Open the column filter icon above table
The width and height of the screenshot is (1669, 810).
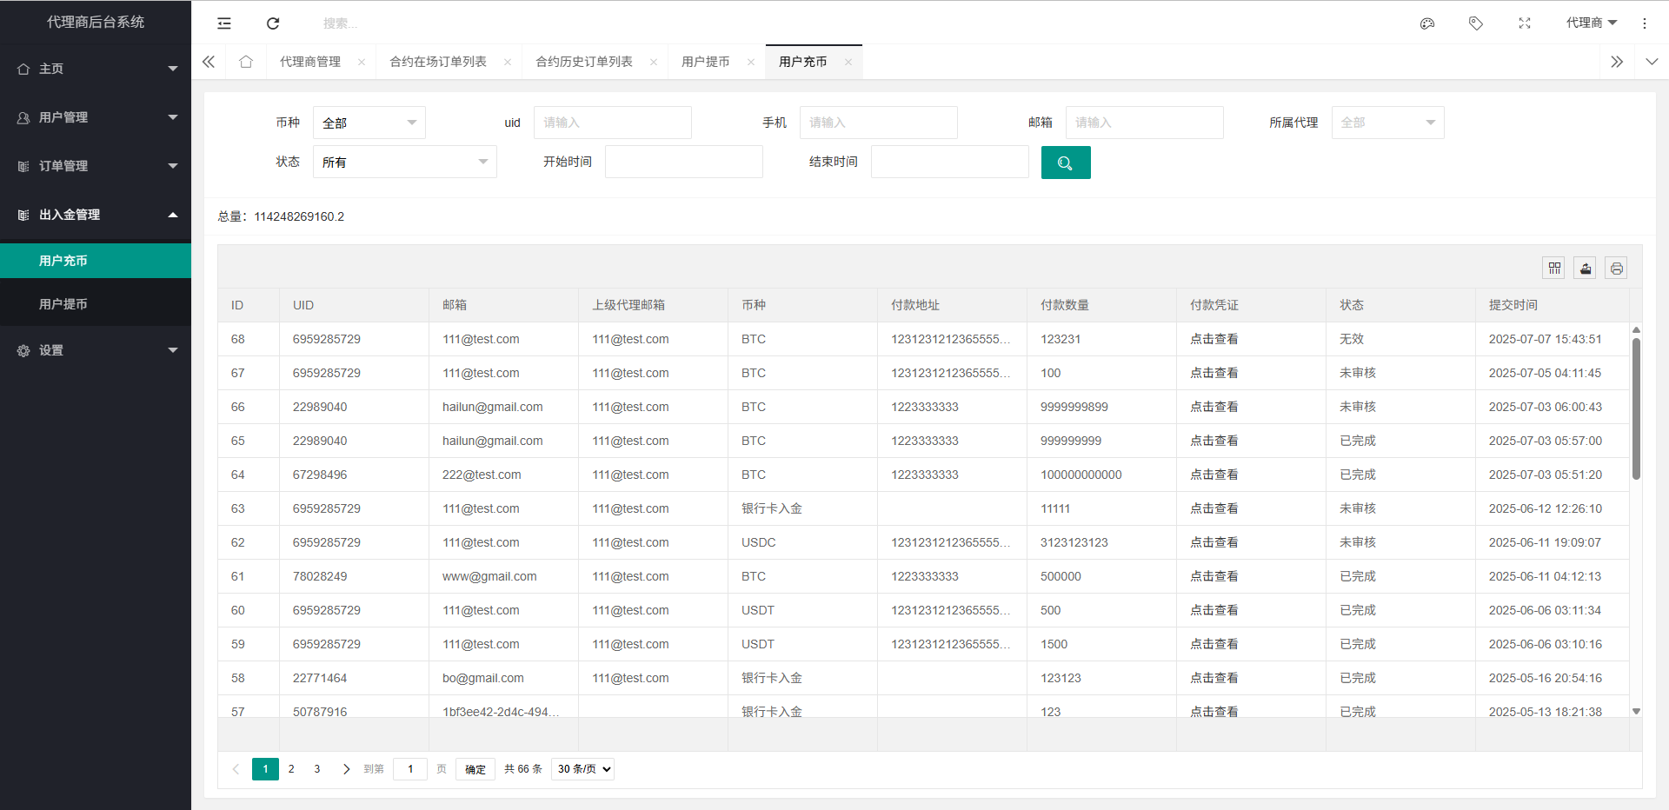(x=1554, y=269)
